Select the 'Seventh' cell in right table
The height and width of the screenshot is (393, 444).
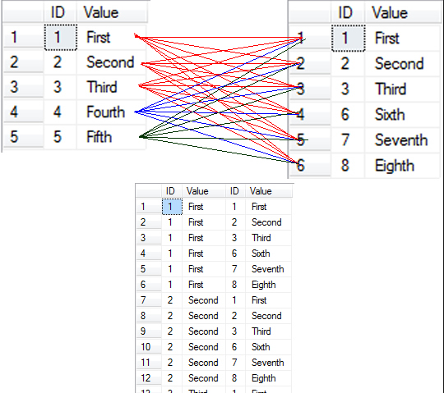402,139
